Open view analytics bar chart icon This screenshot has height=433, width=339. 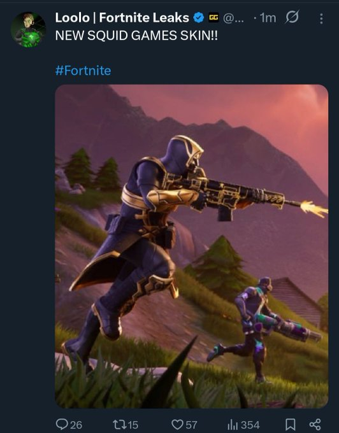(x=233, y=425)
